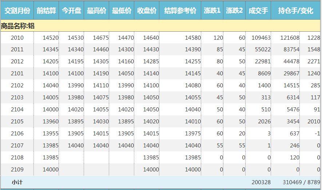
Task: Click the 涨跌2 column header
Action: 234,11
